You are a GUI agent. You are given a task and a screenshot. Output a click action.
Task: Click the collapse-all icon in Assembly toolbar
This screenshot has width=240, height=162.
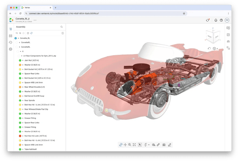pos(20,33)
